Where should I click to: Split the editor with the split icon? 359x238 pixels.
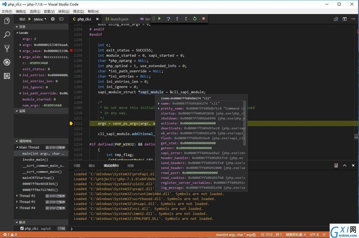[x=345, y=19]
